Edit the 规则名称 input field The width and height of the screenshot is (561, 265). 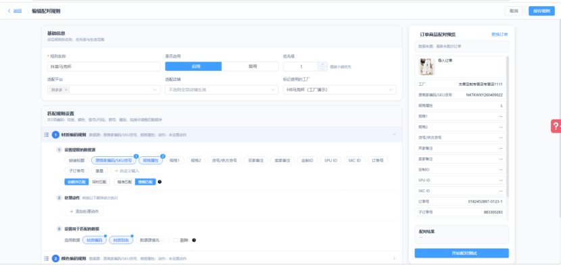[x=104, y=66]
